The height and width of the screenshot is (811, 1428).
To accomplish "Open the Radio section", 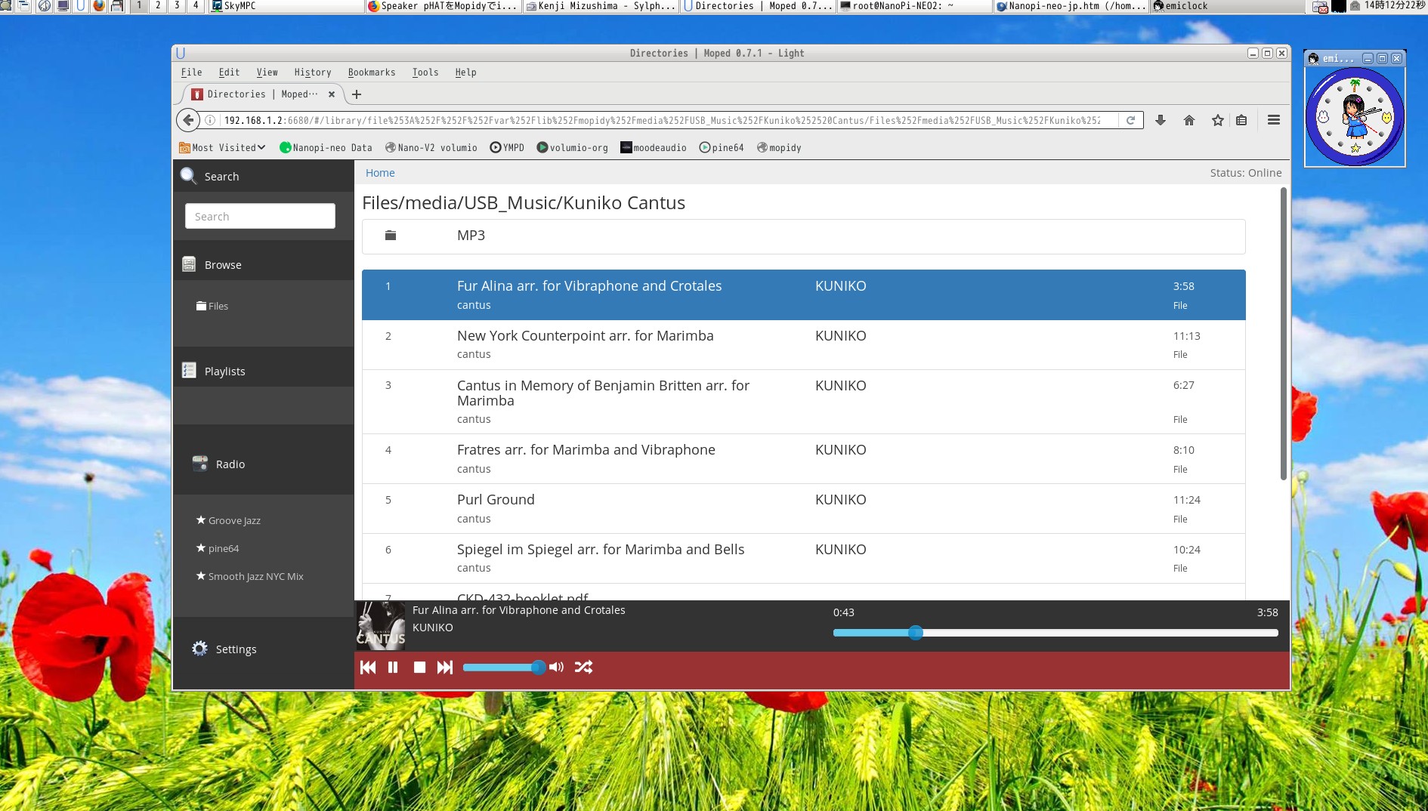I will [x=230, y=464].
